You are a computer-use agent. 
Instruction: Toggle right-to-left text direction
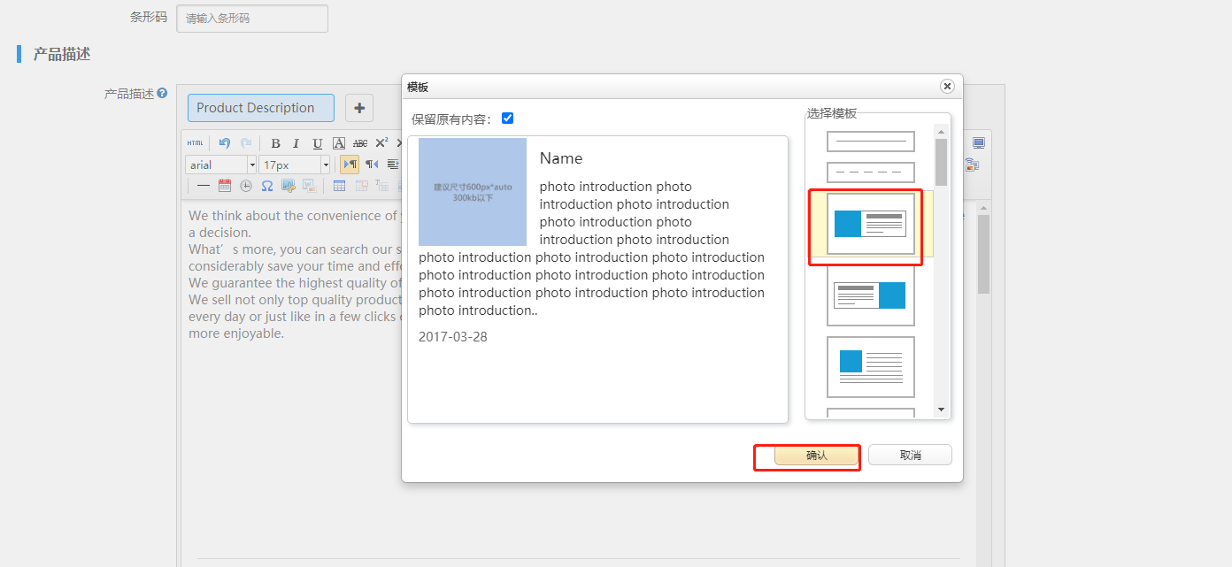[x=372, y=165]
